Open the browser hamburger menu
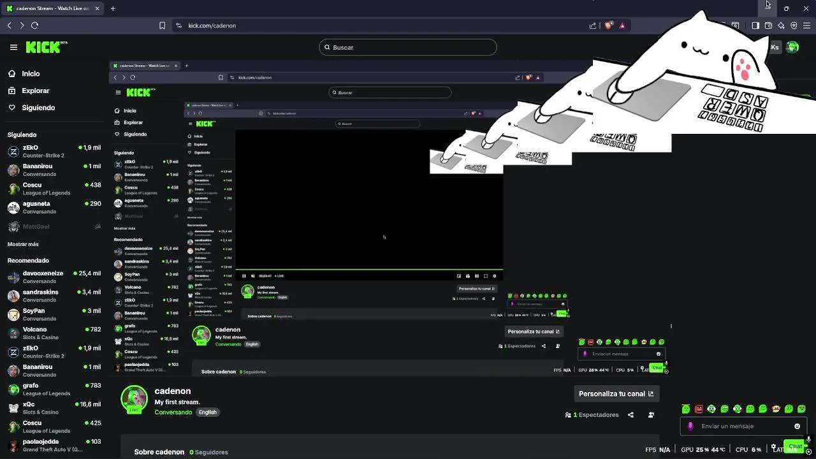816x459 pixels. (x=807, y=25)
